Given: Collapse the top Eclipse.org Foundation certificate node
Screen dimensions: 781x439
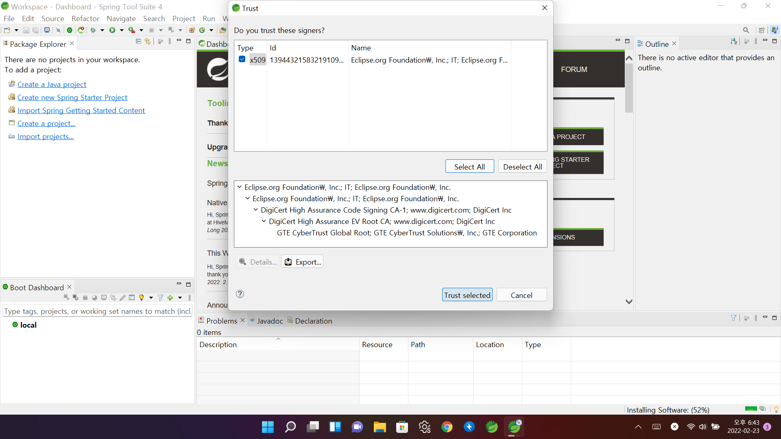Looking at the screenshot, I should (240, 187).
